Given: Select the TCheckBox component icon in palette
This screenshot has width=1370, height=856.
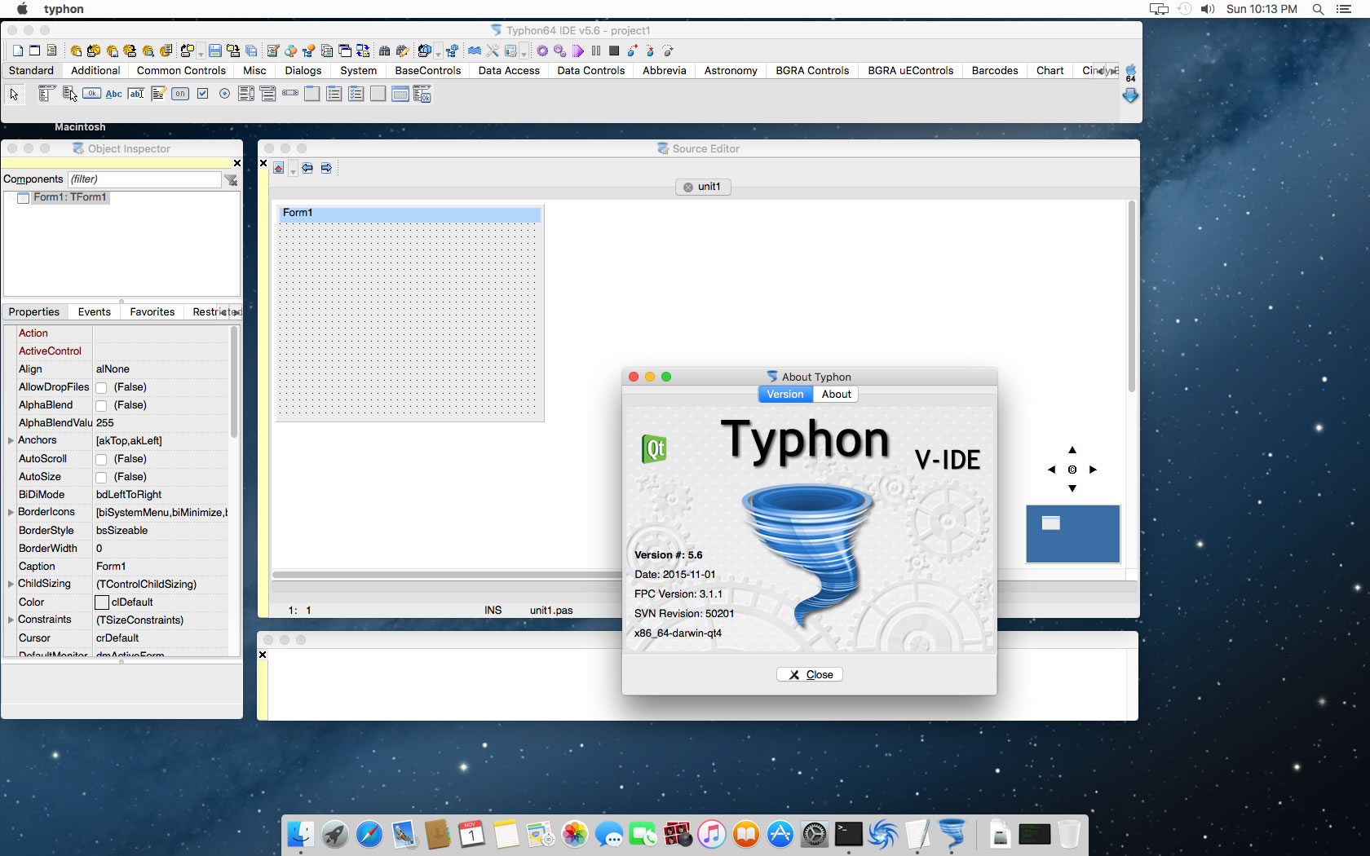Looking at the screenshot, I should (x=202, y=95).
